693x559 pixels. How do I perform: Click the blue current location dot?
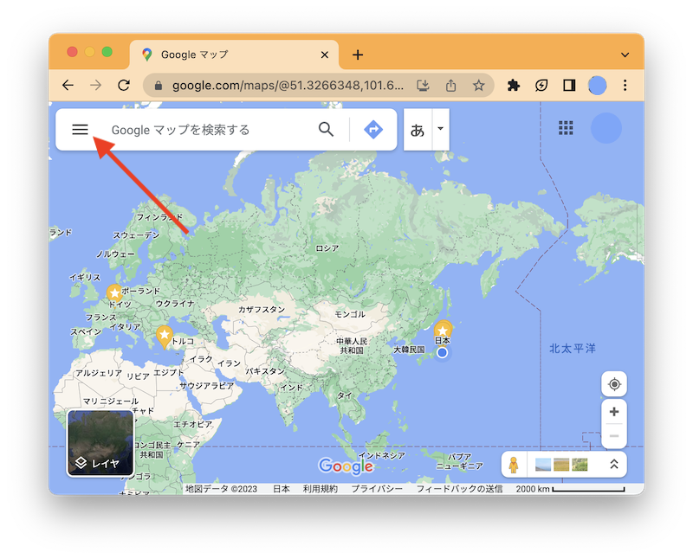point(442,352)
